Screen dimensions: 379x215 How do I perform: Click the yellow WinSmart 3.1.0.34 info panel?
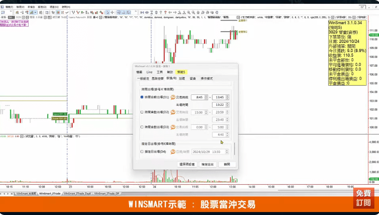[347, 53]
